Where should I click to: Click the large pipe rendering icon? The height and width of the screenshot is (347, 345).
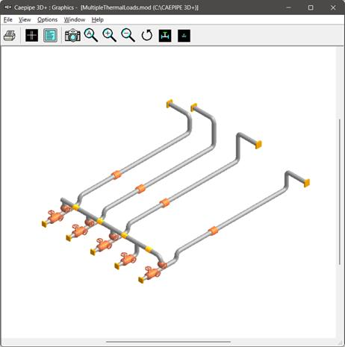[x=165, y=36]
